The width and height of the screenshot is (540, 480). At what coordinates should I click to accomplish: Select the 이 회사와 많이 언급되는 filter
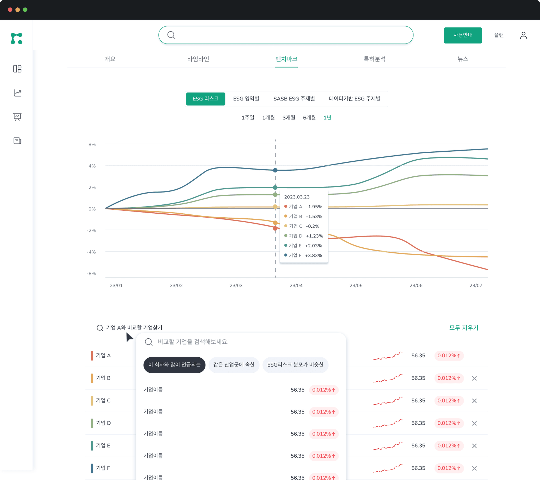tap(174, 365)
